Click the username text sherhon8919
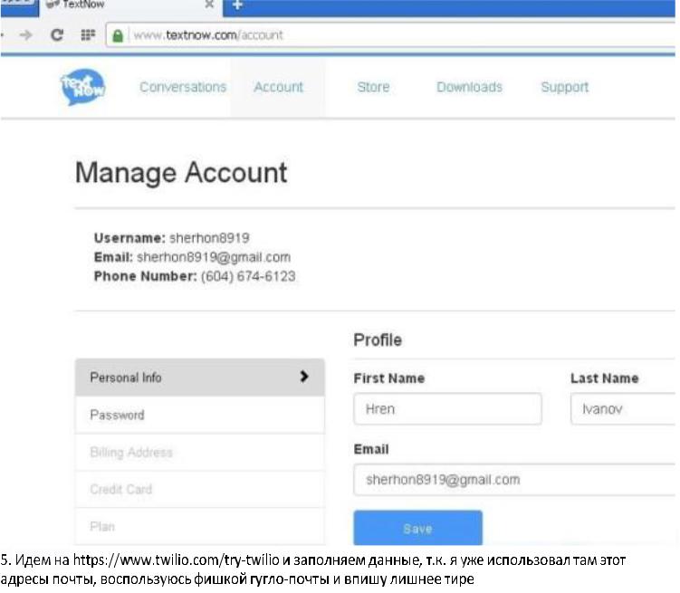 pos(209,238)
